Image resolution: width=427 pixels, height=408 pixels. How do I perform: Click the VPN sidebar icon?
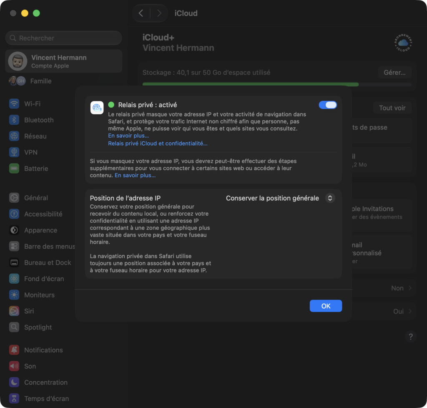(x=14, y=152)
